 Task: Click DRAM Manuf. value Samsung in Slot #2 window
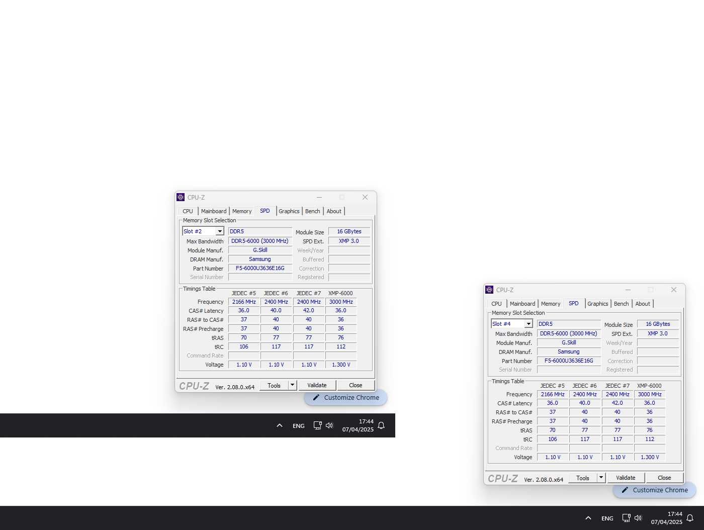[x=260, y=259]
